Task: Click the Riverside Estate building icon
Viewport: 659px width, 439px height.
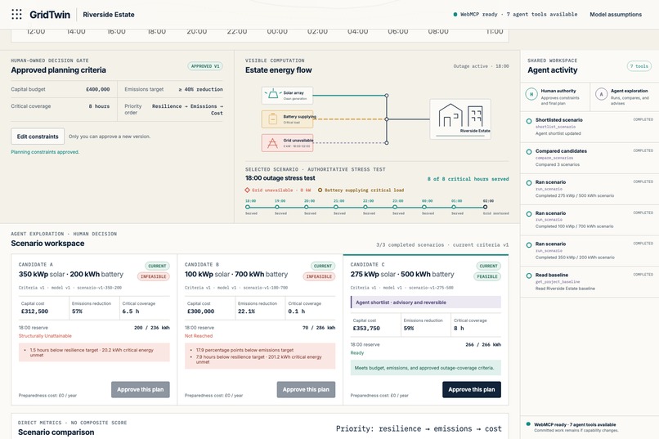Action: [460, 116]
